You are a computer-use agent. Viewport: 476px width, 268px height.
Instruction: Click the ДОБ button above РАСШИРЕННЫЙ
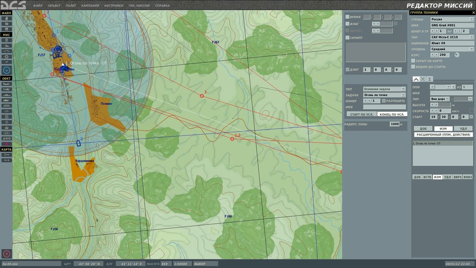click(423, 128)
